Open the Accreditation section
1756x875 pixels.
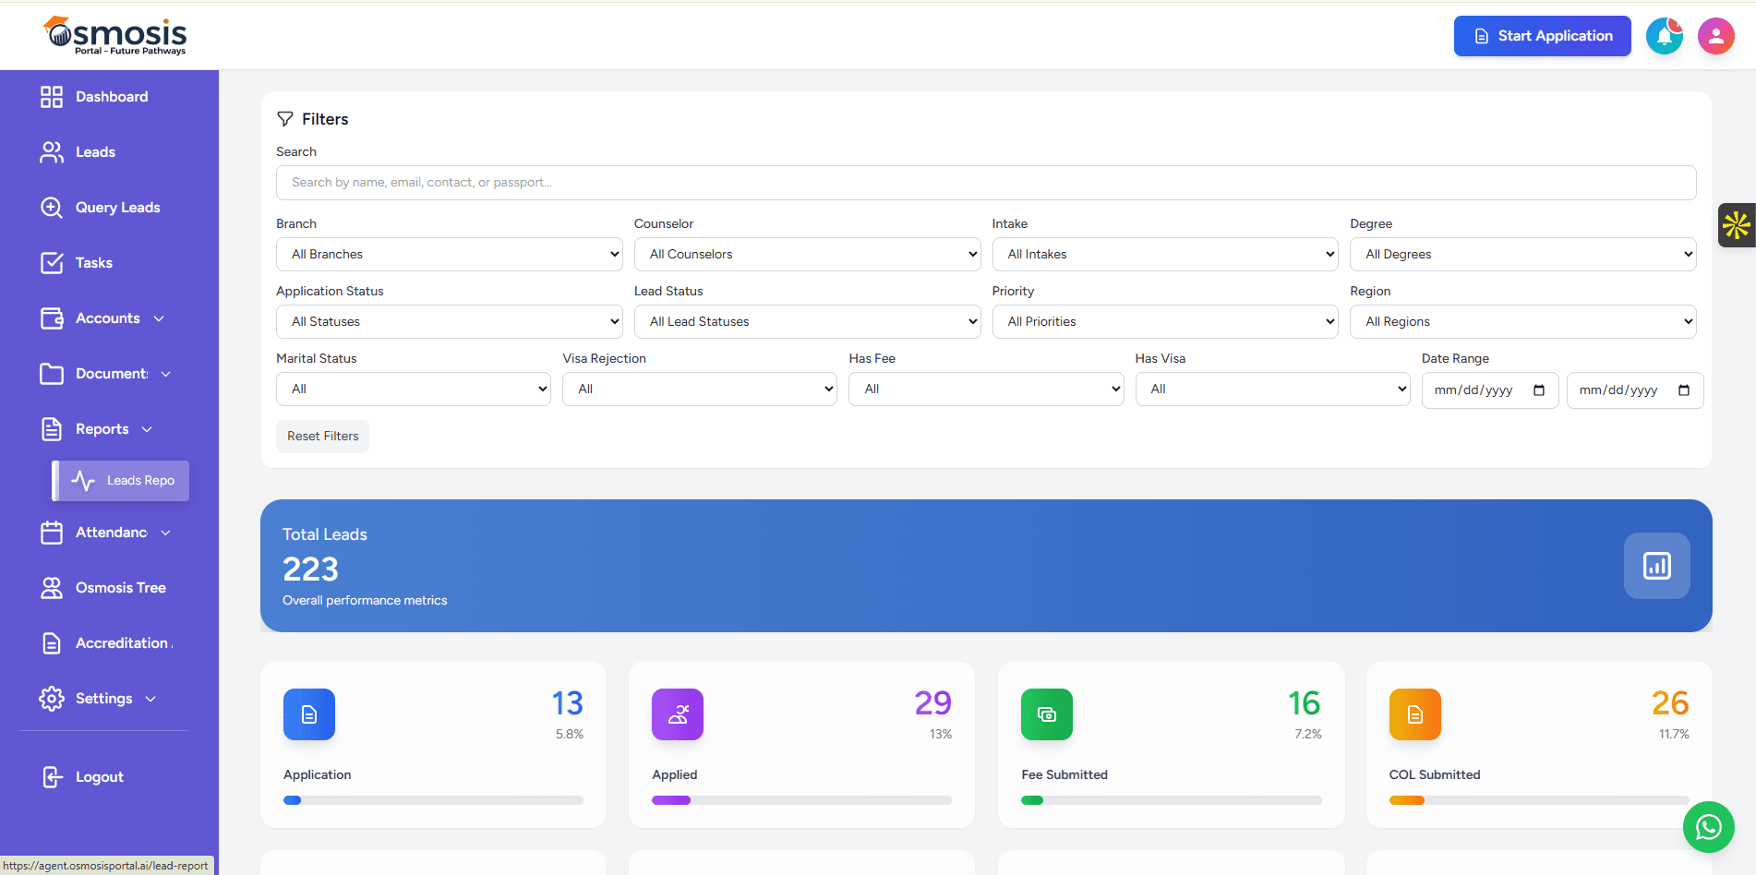123,642
